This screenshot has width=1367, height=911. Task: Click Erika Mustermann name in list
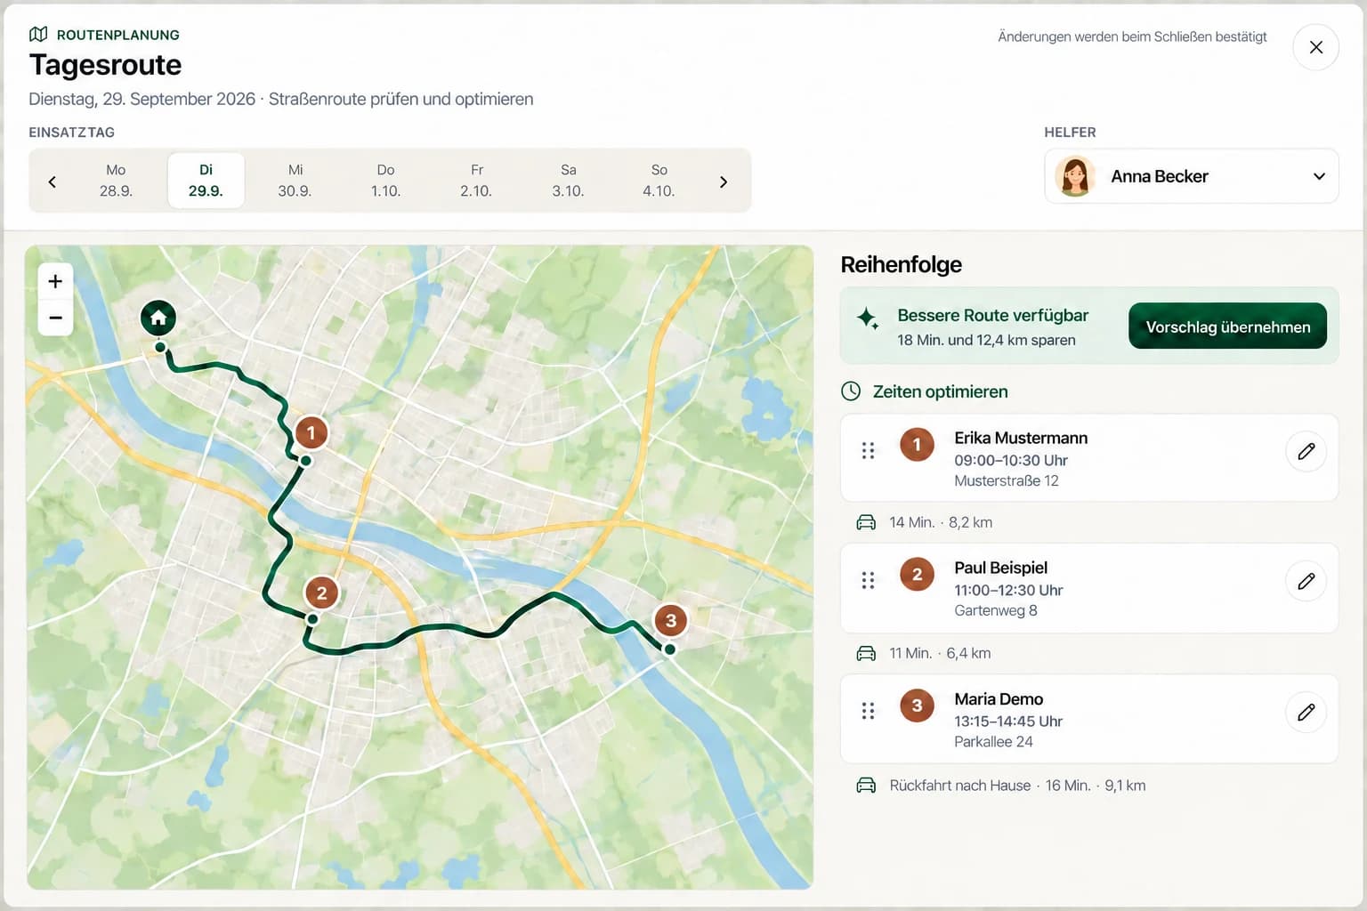[x=1021, y=438]
